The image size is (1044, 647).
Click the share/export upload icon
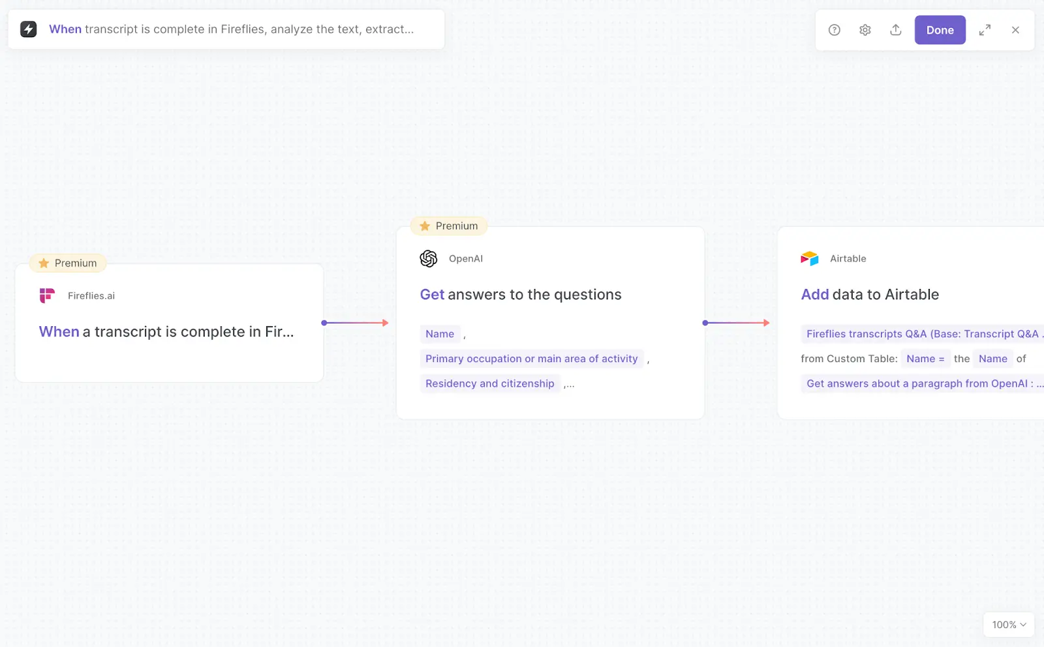tap(895, 30)
